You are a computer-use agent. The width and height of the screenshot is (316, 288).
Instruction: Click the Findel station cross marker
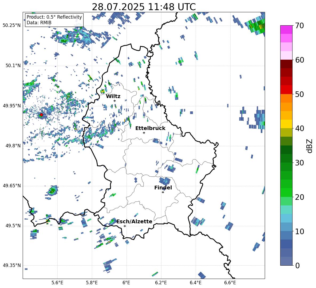[x=163, y=192]
